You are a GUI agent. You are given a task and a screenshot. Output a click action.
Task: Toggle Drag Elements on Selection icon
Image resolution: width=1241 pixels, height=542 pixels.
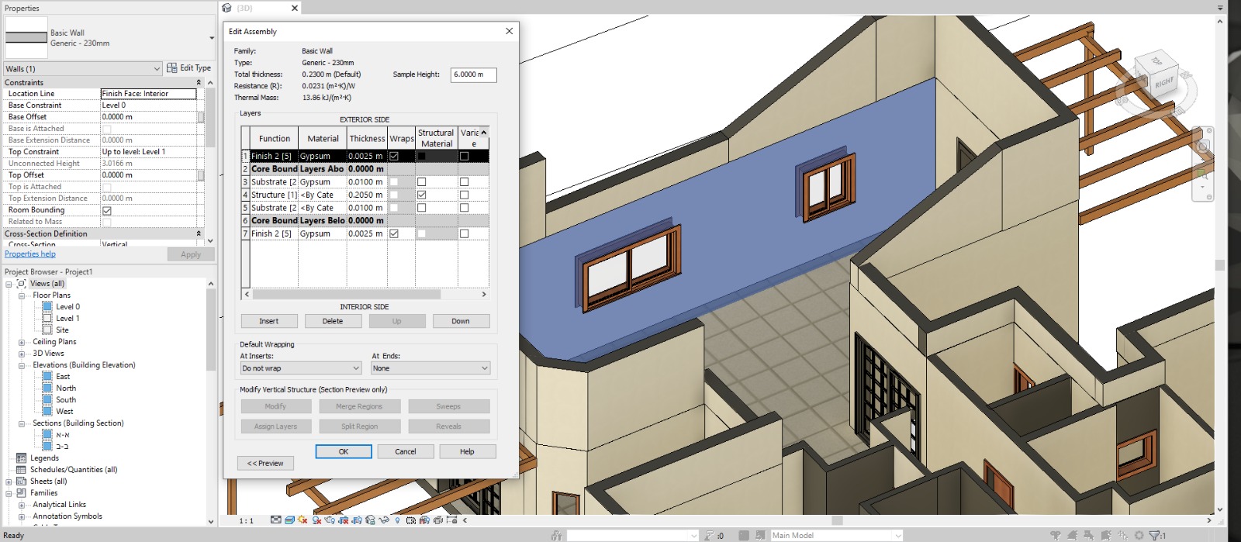(1122, 535)
